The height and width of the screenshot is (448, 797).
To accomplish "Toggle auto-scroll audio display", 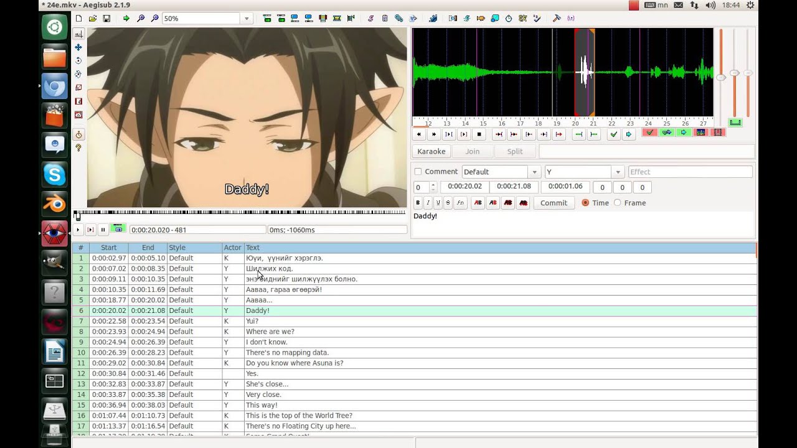I will (684, 133).
